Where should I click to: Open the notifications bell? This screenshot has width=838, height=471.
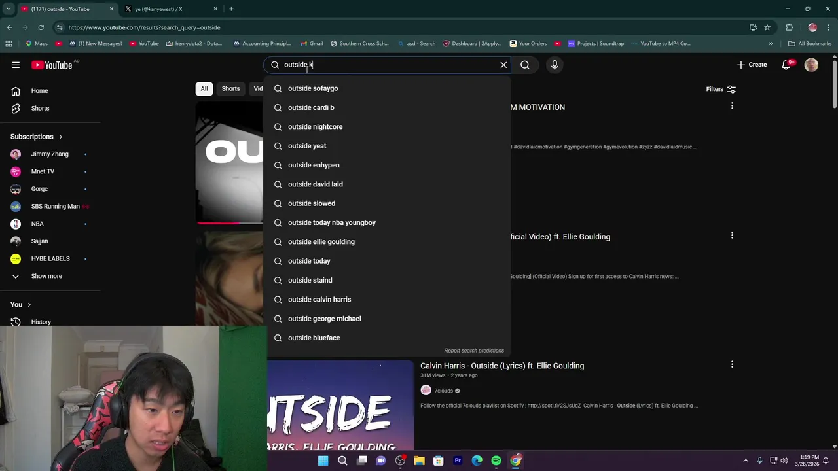click(x=786, y=65)
